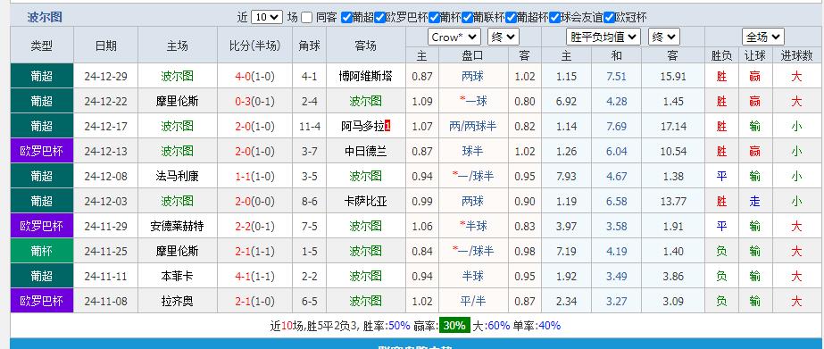824x349 pixels.
Task: Click score 2-2(0-1) on 24-11-29
Action: click(x=254, y=226)
